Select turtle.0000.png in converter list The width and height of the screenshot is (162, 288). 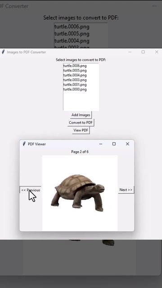click(75, 90)
